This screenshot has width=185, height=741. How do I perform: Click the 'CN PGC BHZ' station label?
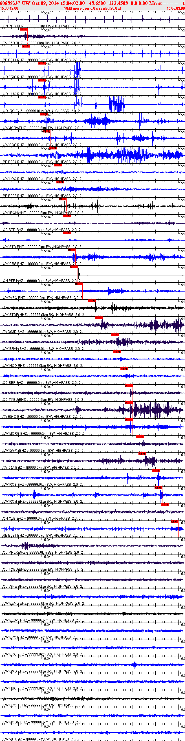(13, 26)
